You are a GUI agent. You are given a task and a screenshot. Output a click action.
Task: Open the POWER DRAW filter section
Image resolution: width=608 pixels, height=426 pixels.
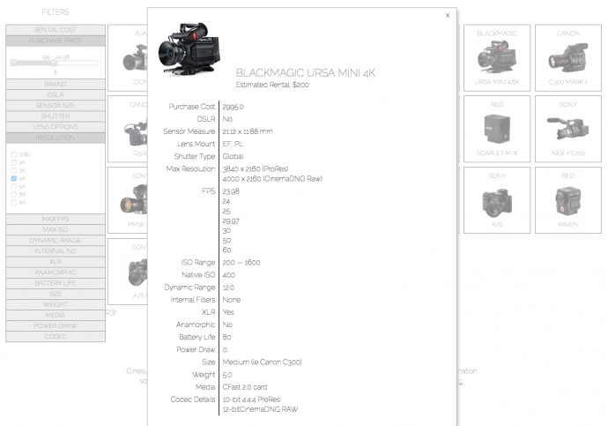pyautogui.click(x=56, y=326)
